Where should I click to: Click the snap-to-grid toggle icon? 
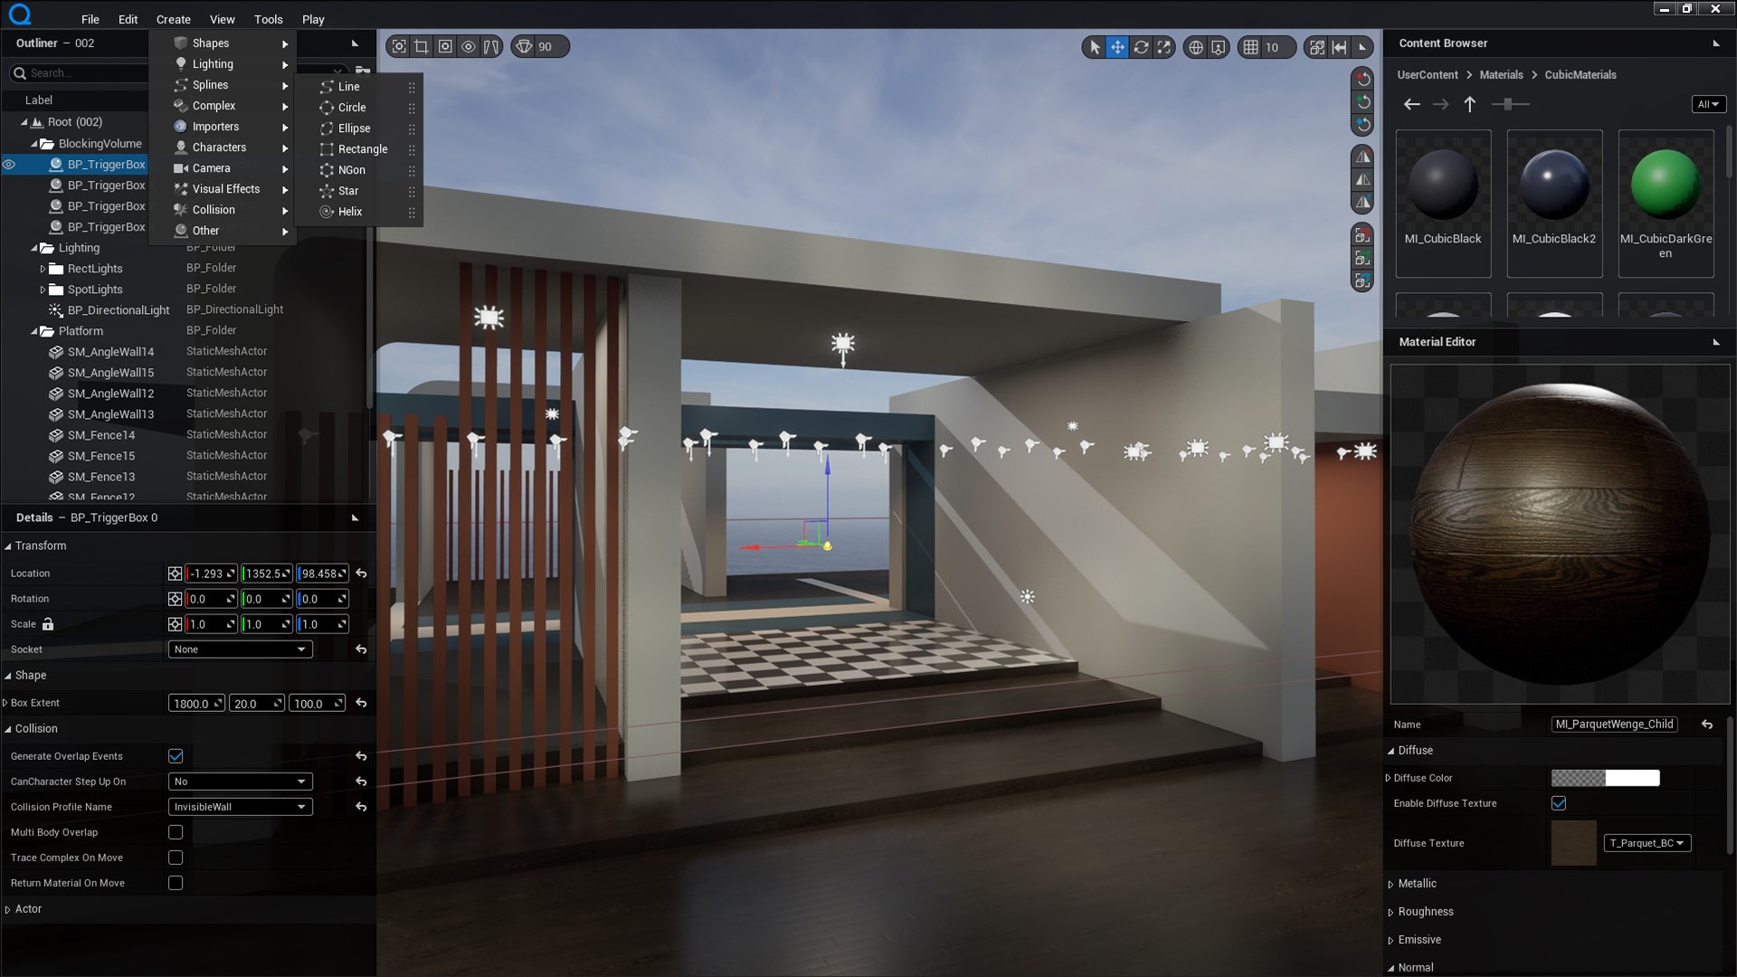[1251, 46]
